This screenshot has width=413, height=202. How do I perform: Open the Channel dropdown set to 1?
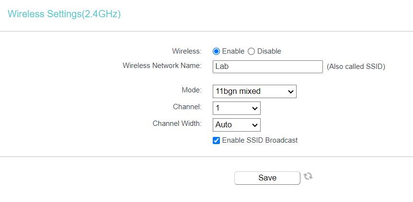(237, 108)
